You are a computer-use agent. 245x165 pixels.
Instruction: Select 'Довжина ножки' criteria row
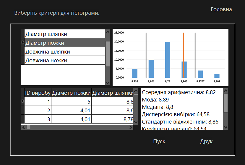click(64, 61)
